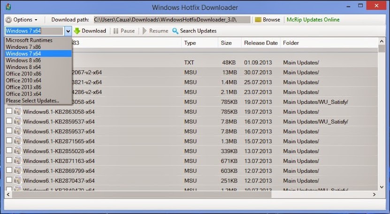Check the Windows6.1-KB2869799-x64 checkbox
The image size is (390, 214).
point(9,170)
